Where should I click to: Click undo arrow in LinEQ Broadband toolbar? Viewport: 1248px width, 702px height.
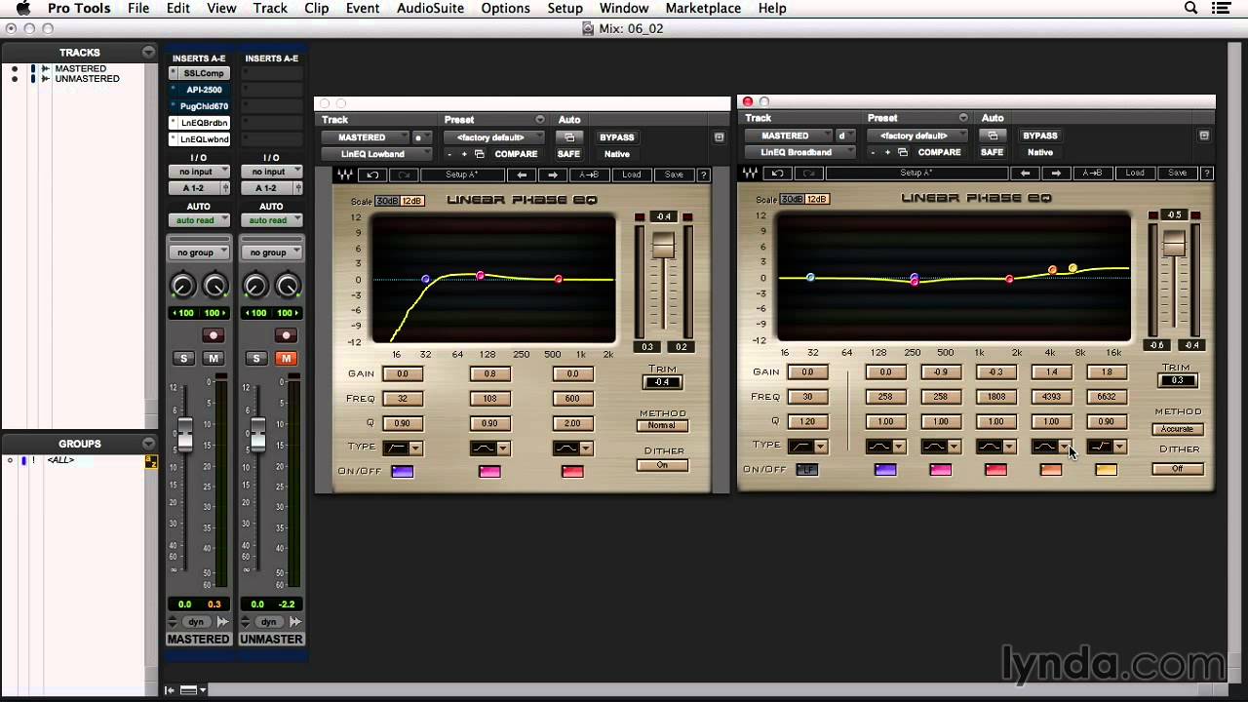(777, 174)
